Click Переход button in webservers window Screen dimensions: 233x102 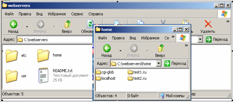point(217,39)
